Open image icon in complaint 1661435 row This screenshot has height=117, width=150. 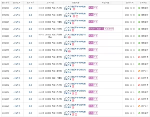[73, 65]
